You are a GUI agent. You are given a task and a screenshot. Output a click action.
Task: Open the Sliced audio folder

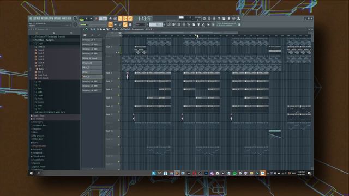tap(39, 156)
